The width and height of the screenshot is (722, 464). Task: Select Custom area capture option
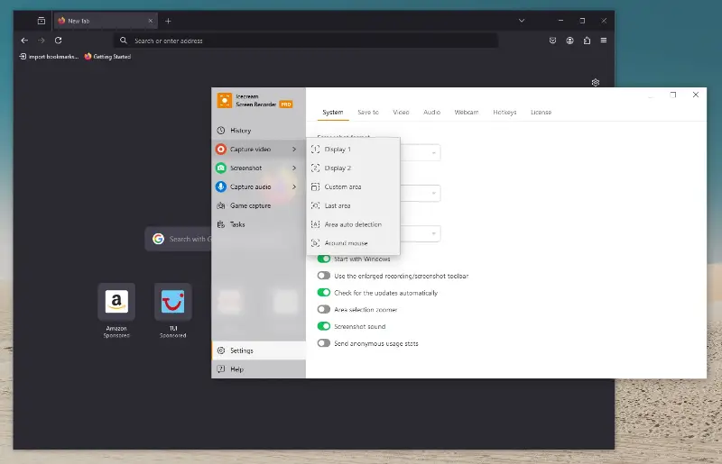point(353,187)
